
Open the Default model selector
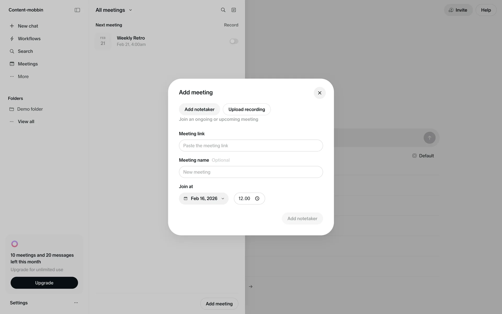(423, 156)
